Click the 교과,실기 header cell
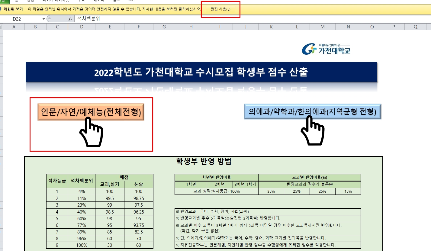Viewport: 431px width, 251px height. point(110,184)
